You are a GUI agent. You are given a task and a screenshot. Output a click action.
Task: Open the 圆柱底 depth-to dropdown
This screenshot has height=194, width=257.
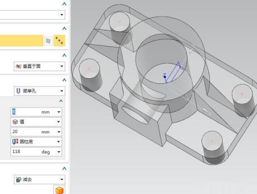tap(36, 142)
